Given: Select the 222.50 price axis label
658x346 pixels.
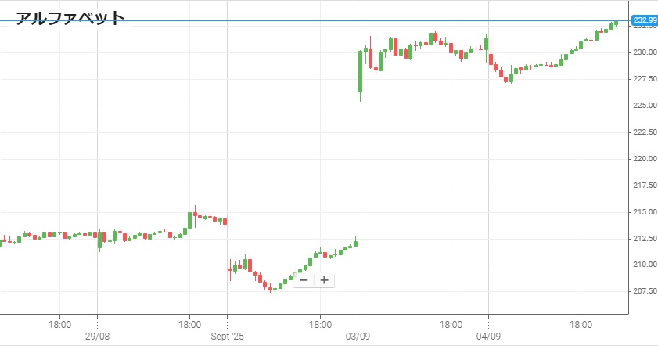Looking at the screenshot, I should (645, 132).
